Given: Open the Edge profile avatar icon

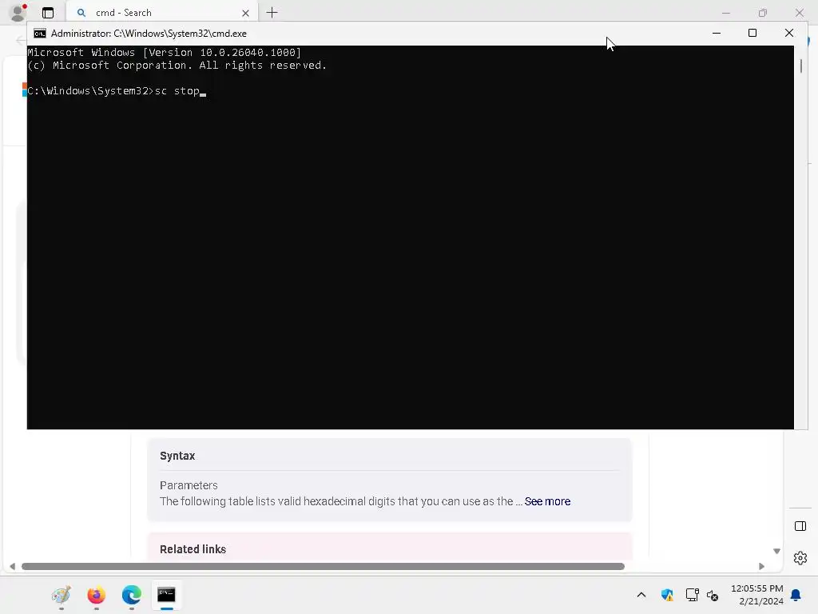Looking at the screenshot, I should coord(18,13).
